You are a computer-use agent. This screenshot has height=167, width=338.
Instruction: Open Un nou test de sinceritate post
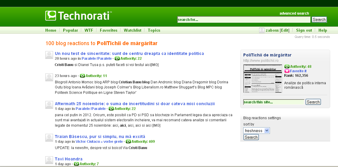tap(129, 53)
